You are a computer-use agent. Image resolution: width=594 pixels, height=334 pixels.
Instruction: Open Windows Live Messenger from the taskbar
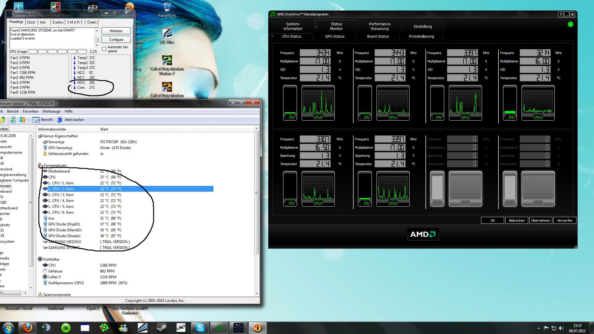point(124,327)
